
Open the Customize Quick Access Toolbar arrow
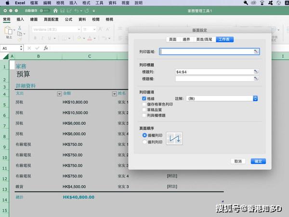(94, 11)
